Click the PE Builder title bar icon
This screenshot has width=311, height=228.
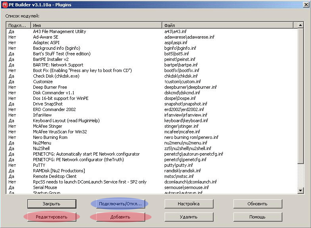[5, 4]
